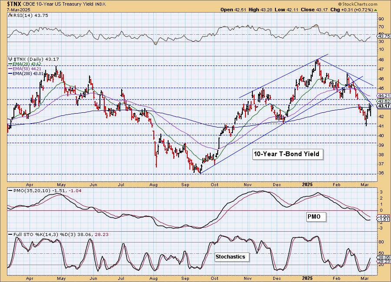The width and height of the screenshot is (391, 282).
Task: Select the 7-Mar-2025 date label
Action: pos(19,10)
